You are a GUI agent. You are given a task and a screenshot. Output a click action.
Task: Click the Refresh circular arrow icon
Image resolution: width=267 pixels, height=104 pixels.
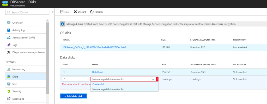(92, 12)
